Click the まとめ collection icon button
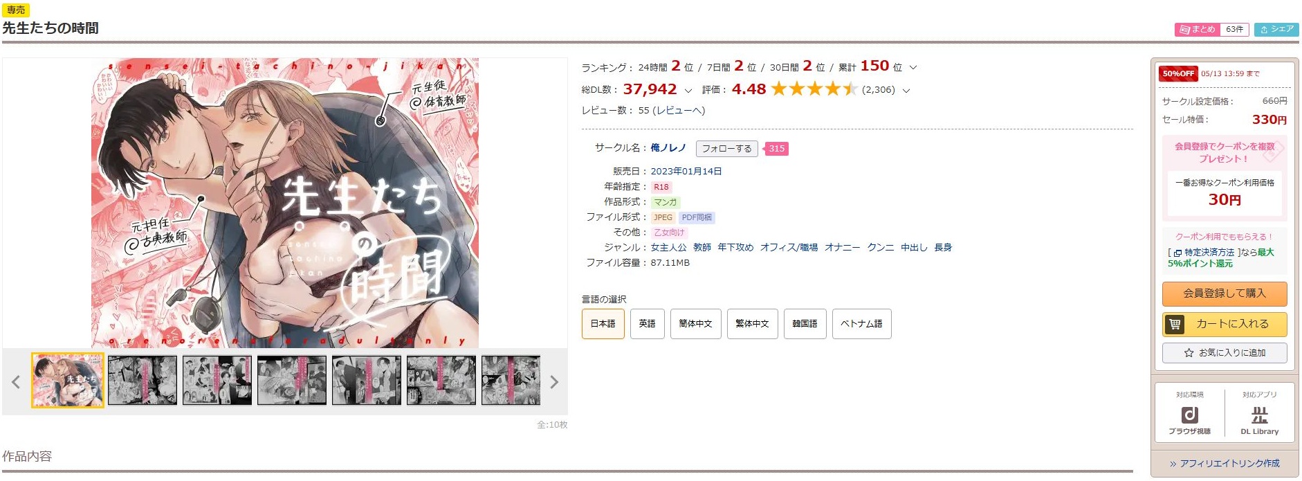Viewport: 1302px width, 481px height. 1198,29
